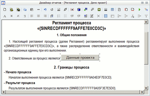Click the save report disk icon
This screenshot has height=96, width=150.
coord(18,9)
